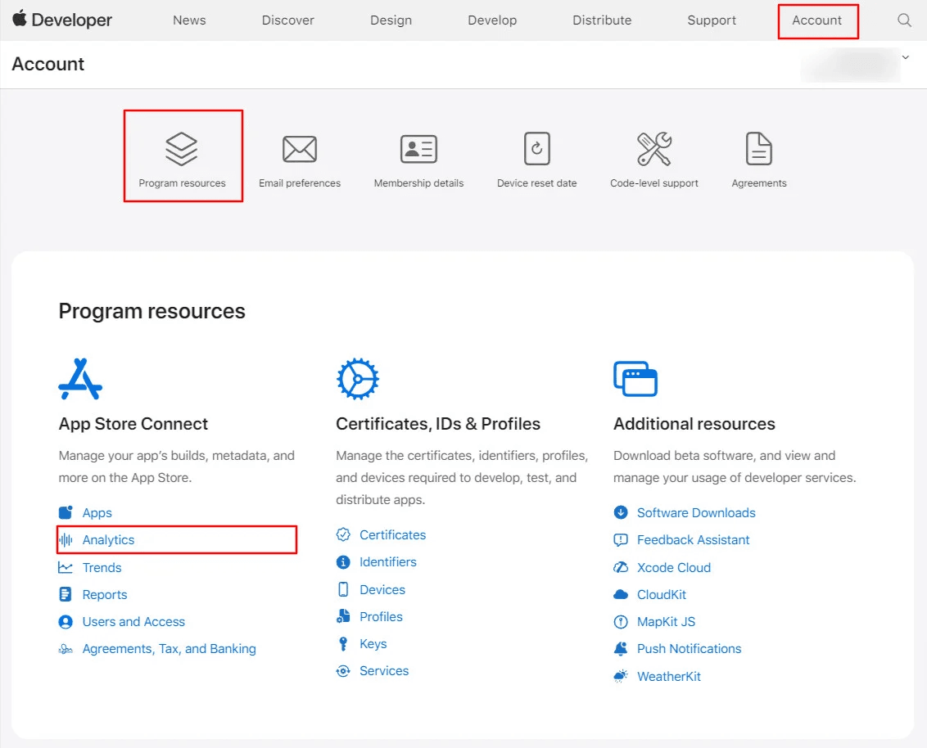Open the Distribute menu
927x748 pixels.
[602, 20]
